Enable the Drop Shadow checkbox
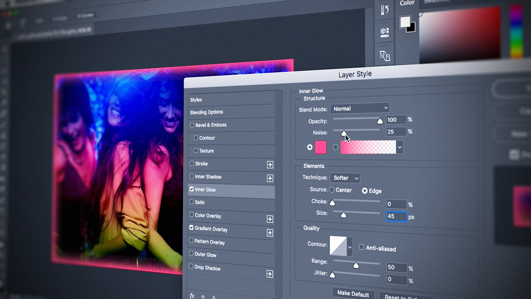Screen dimensions: 531x299 point(191,266)
